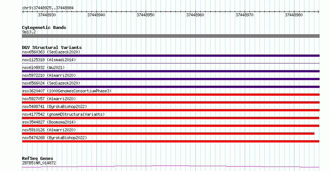Click the esv3544827 (Boomsma2014) label
The height and width of the screenshot is (171, 330).
click(49, 122)
